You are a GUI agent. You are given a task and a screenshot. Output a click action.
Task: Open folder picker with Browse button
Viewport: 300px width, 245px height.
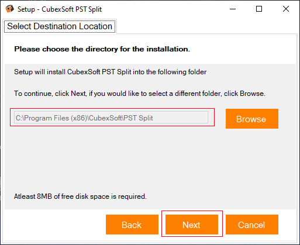click(x=252, y=119)
